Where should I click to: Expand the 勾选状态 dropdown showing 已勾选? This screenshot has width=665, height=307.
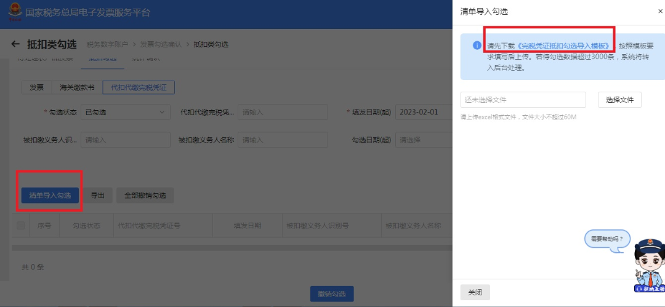click(x=126, y=113)
